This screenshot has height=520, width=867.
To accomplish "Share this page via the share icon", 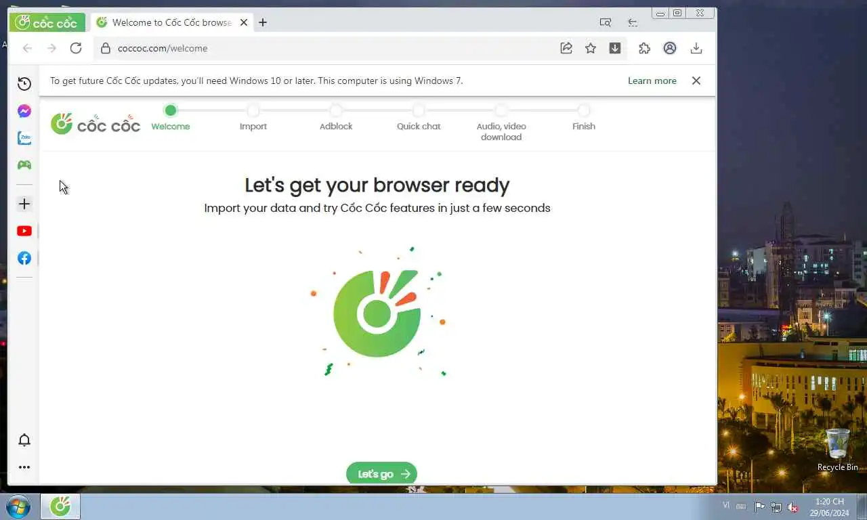I will pos(566,48).
